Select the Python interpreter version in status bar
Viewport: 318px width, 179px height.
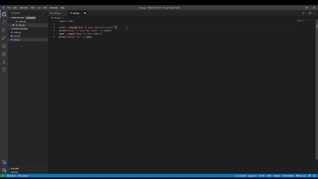tap(288, 176)
